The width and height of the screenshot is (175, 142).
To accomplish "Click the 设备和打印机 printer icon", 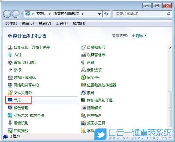I will pos(10,62).
